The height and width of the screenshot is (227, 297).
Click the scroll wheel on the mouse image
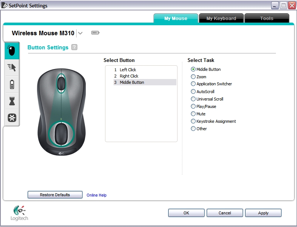[x=61, y=83]
